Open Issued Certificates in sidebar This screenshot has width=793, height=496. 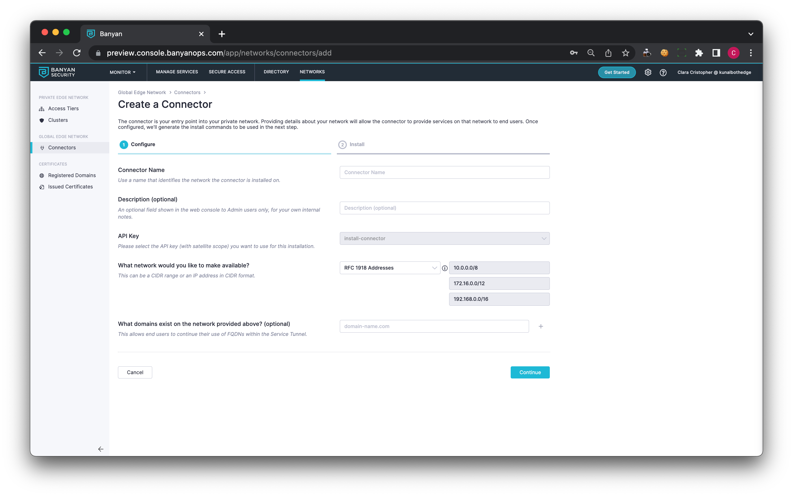coord(70,187)
